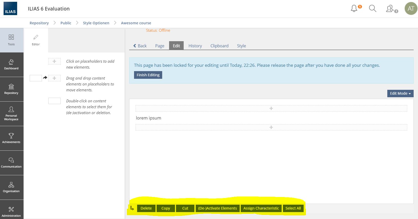Screen dimensions: 418x219
Task: Open Communication in the sidebar
Action: coord(11,163)
